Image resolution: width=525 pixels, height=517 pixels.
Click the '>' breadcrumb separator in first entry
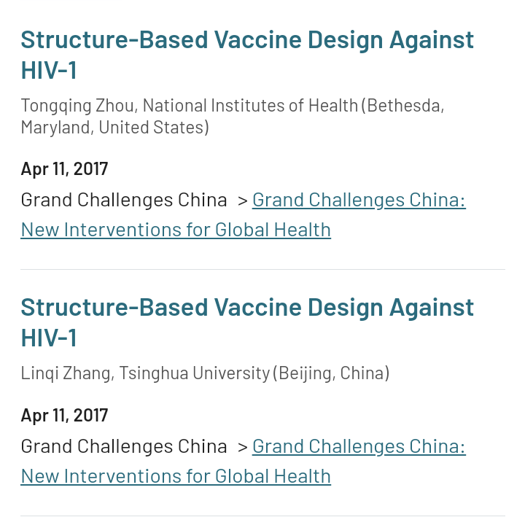(243, 200)
